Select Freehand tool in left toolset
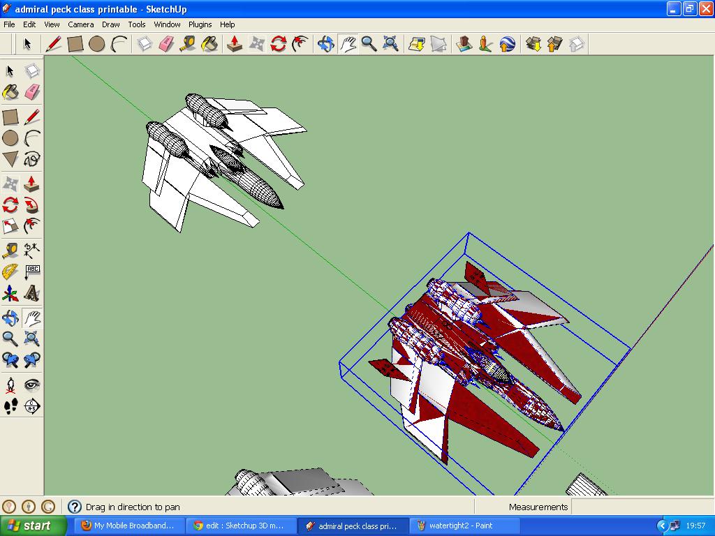Screen dimensions: 715x536 pos(32,160)
